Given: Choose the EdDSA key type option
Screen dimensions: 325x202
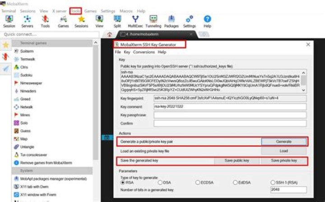Looking at the screenshot, I should click(x=235, y=182).
